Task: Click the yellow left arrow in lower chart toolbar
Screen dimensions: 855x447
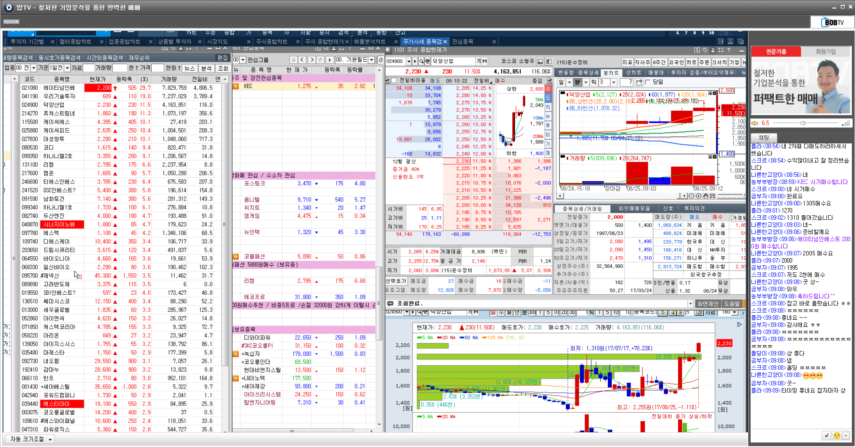Action: click(x=672, y=313)
